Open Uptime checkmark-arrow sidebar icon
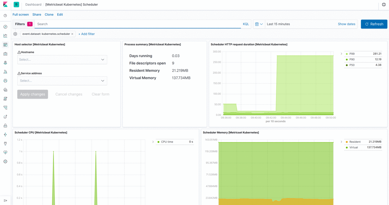Image resolution: width=389 pixels, height=205 pixels. pos(5,116)
